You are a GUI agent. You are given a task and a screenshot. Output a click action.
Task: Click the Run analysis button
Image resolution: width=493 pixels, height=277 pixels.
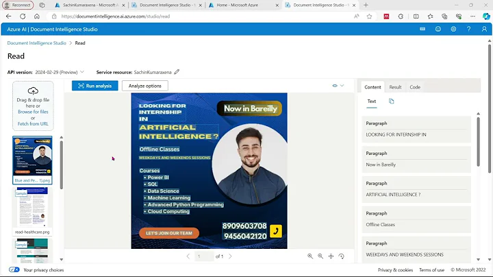[x=95, y=86]
